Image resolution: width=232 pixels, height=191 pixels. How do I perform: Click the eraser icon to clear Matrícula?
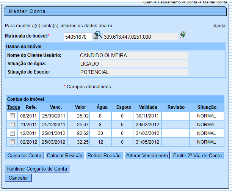tap(183, 36)
